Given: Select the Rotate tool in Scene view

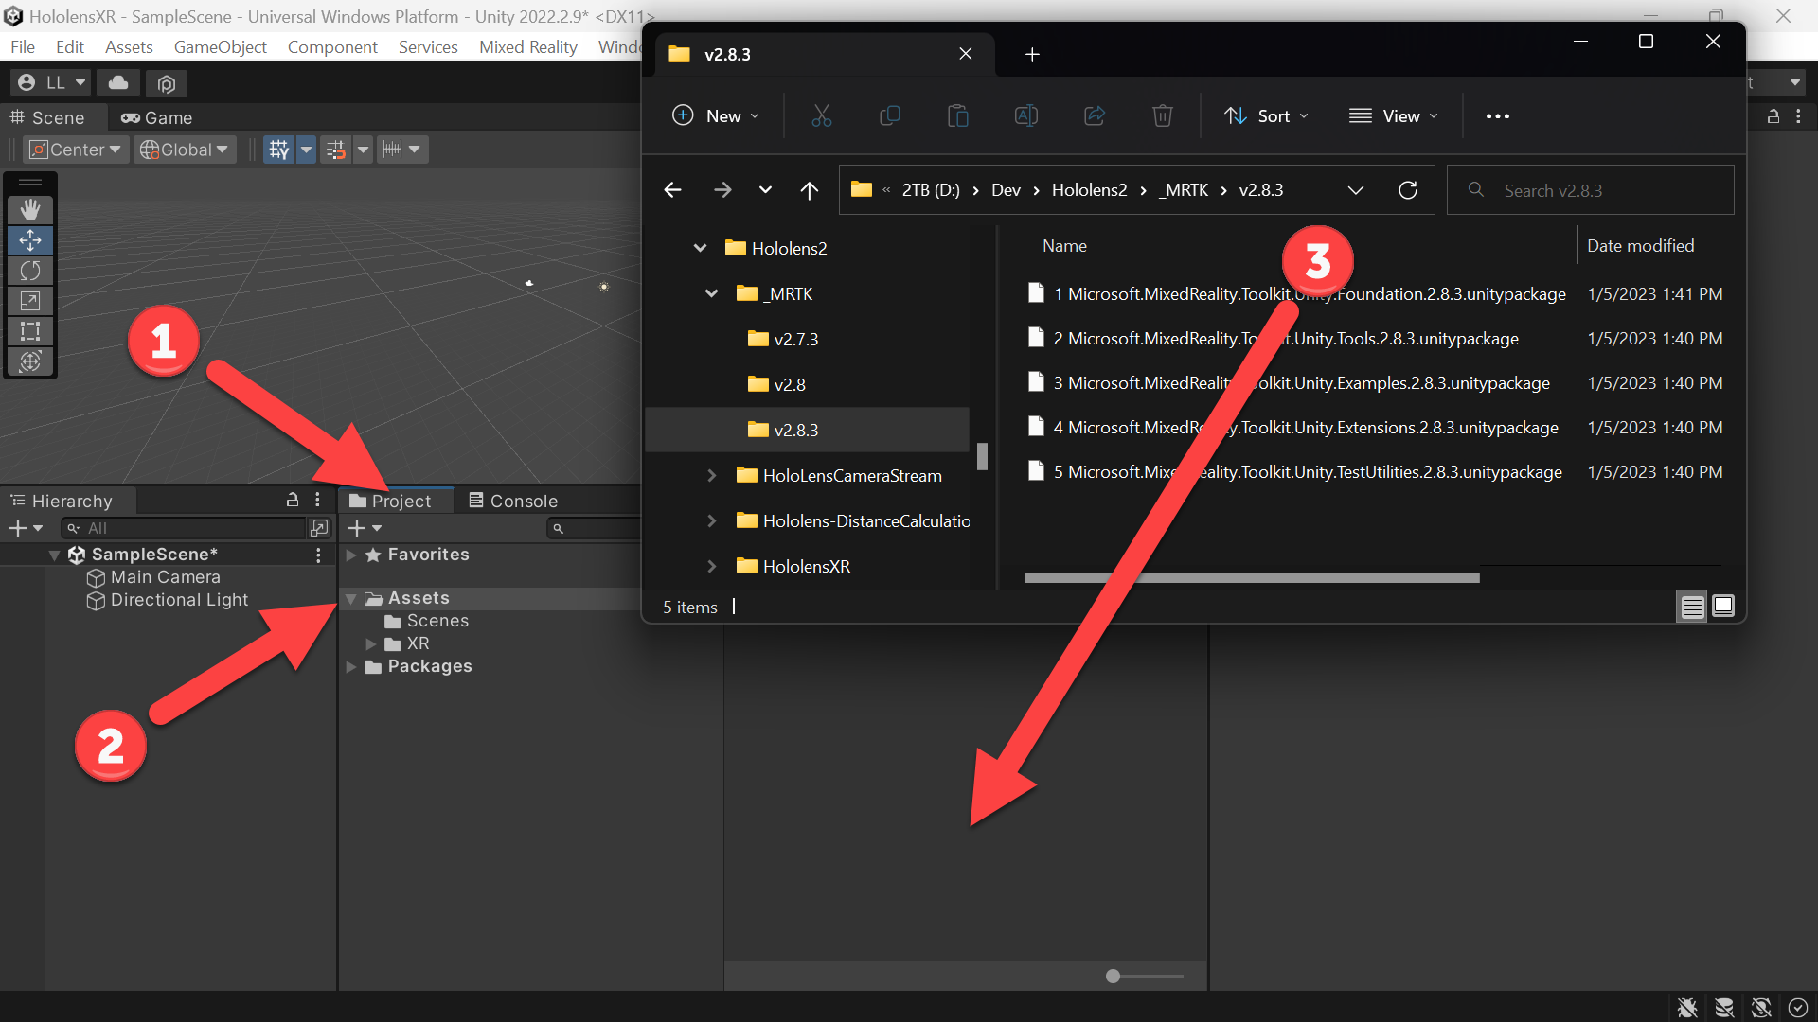Looking at the screenshot, I should point(30,271).
